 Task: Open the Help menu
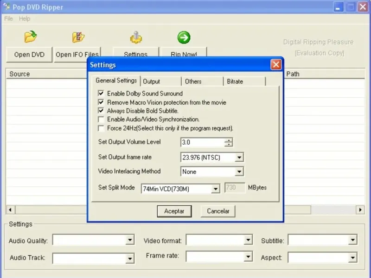click(x=25, y=19)
